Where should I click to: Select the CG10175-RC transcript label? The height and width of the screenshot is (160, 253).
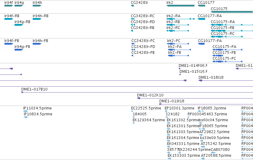click(223, 34)
